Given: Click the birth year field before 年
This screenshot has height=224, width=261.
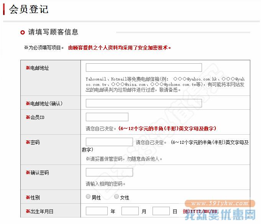Looking at the screenshot, I should pyautogui.click(x=97, y=211).
